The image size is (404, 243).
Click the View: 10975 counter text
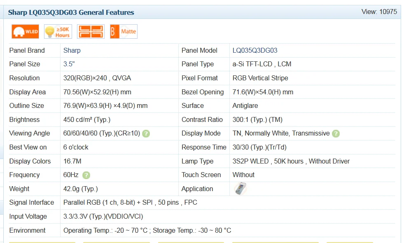379,12
